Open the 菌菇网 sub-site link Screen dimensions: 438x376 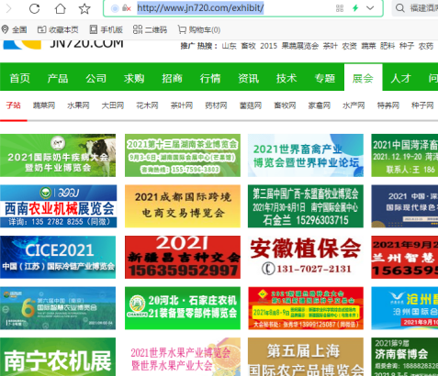[x=251, y=105]
